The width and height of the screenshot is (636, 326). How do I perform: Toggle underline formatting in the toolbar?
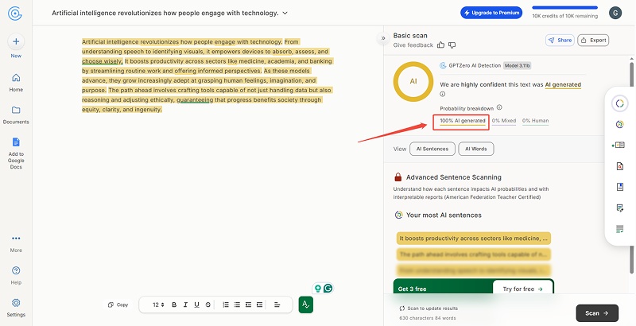[196, 305]
